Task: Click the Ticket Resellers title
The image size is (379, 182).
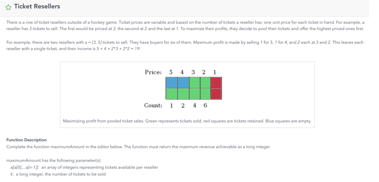Action: click(x=37, y=7)
